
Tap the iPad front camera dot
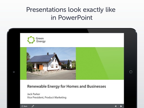14,72
